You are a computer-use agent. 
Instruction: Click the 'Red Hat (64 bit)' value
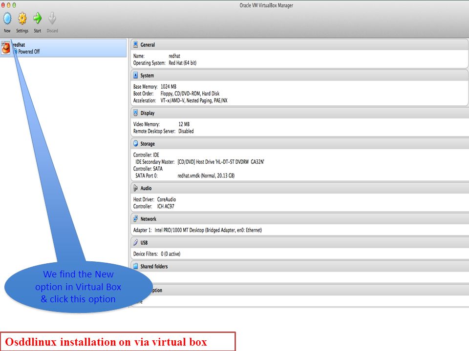(x=182, y=63)
